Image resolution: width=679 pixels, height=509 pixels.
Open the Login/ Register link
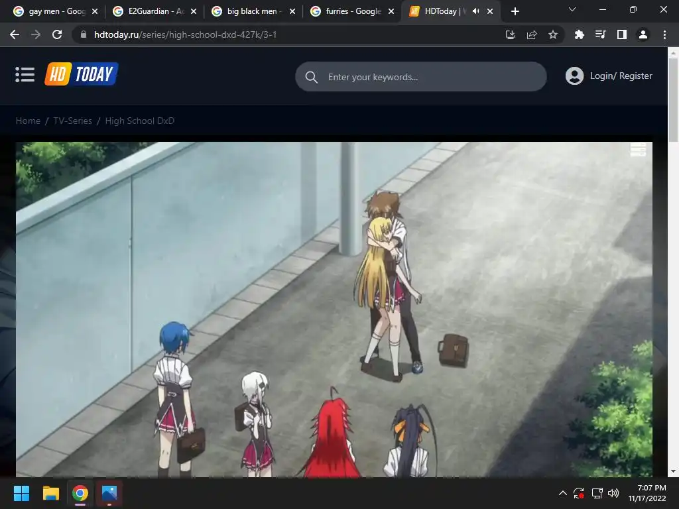tap(621, 76)
